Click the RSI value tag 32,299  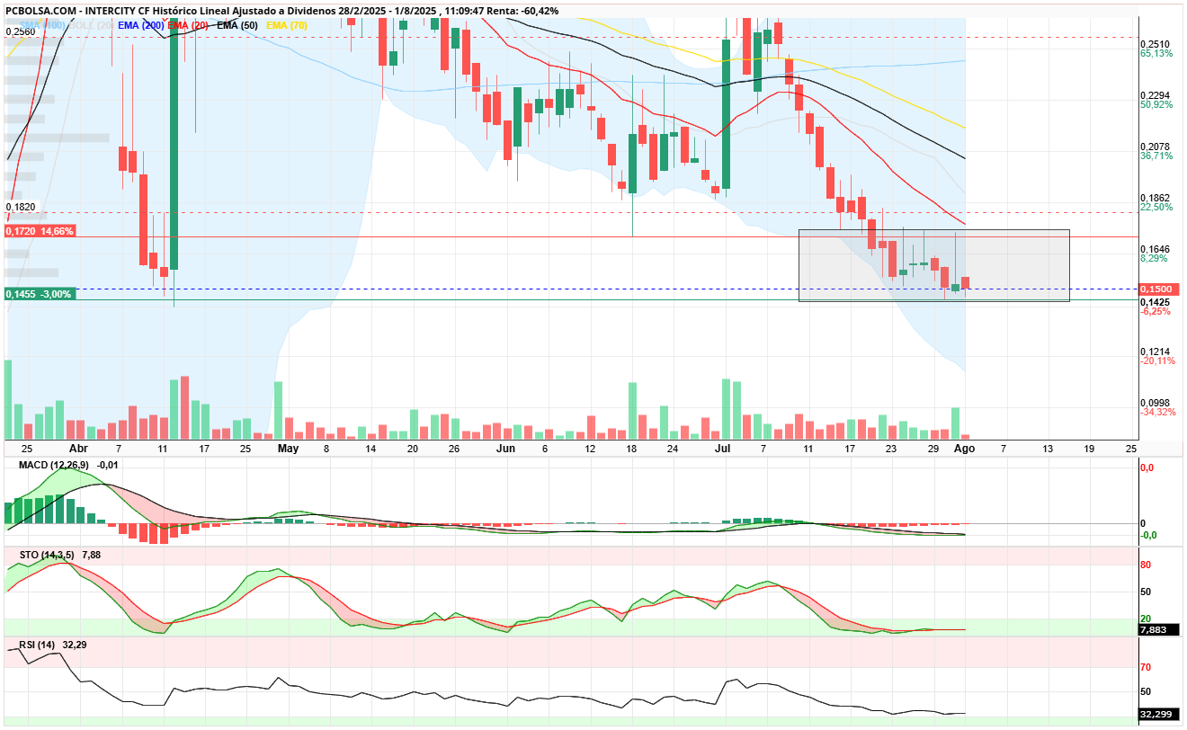(x=1156, y=715)
